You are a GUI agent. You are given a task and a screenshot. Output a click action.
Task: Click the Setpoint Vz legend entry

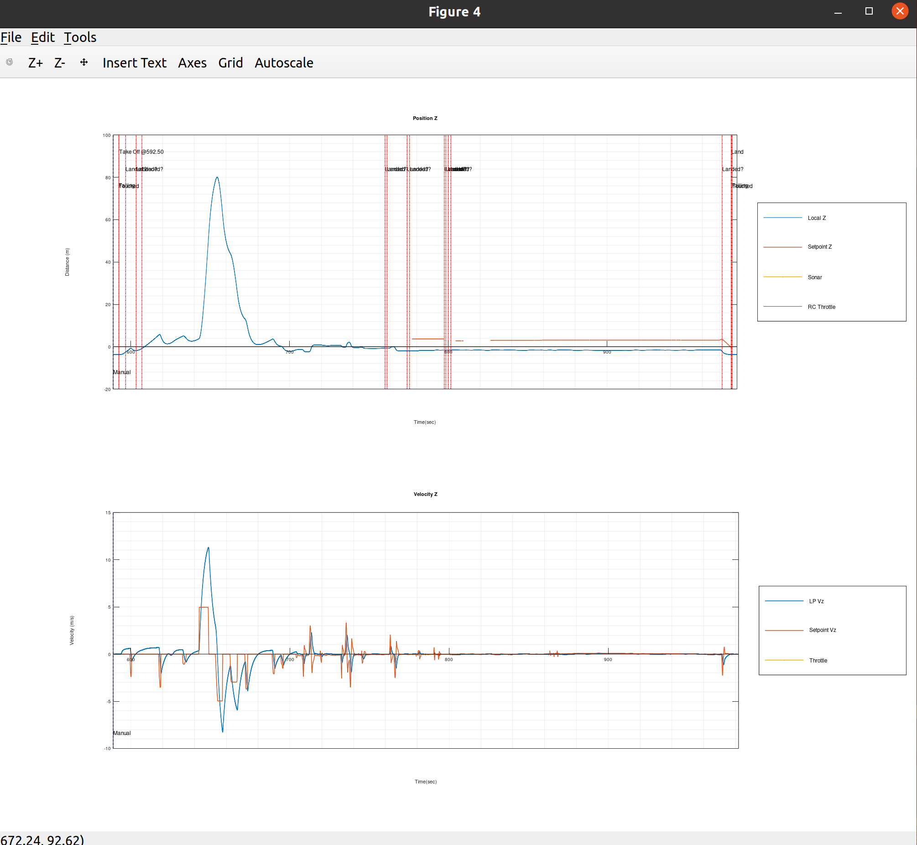(822, 630)
